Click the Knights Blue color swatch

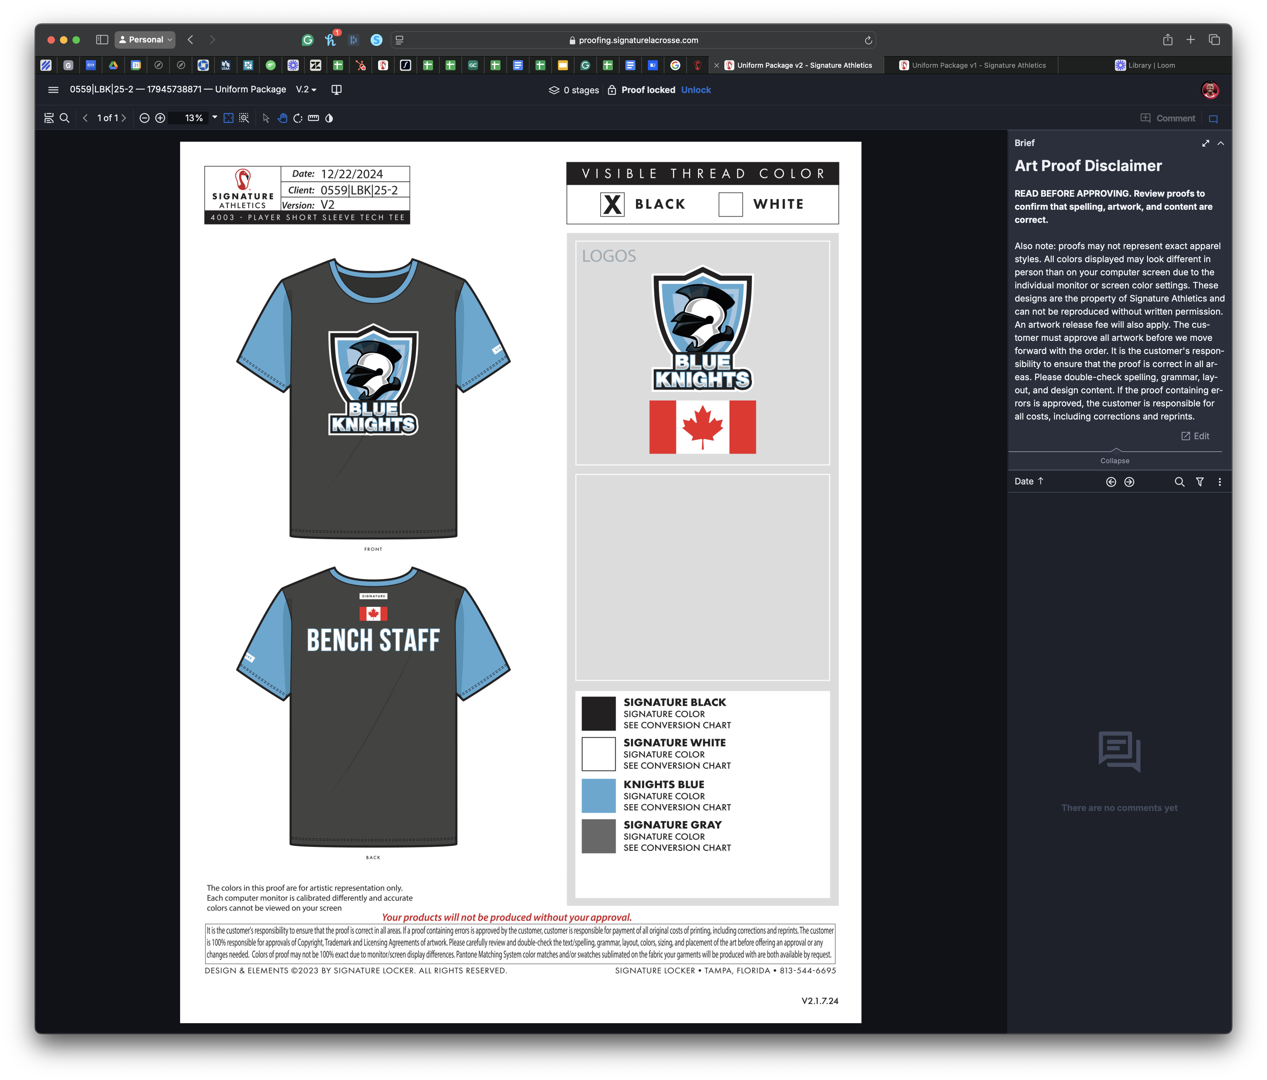598,795
